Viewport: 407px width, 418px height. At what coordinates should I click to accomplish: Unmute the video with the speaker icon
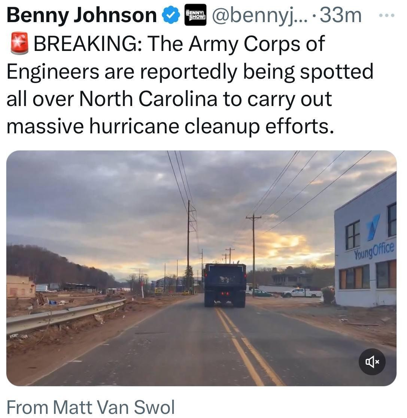(x=372, y=361)
